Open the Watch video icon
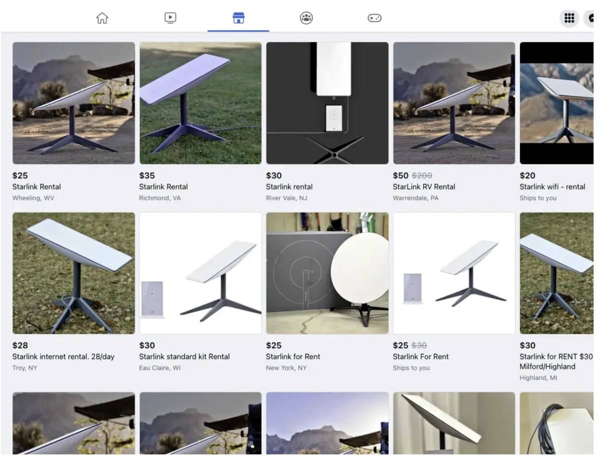 (170, 19)
